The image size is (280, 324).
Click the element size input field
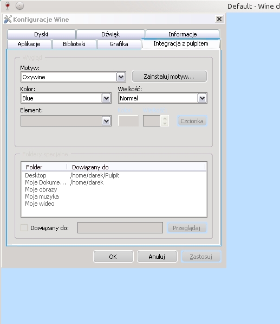pos(152,120)
